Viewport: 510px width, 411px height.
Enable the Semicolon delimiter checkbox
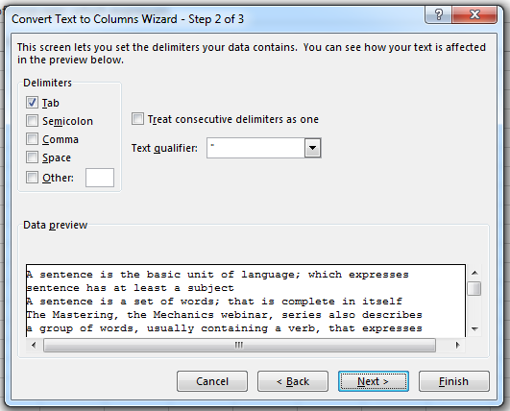pos(32,121)
